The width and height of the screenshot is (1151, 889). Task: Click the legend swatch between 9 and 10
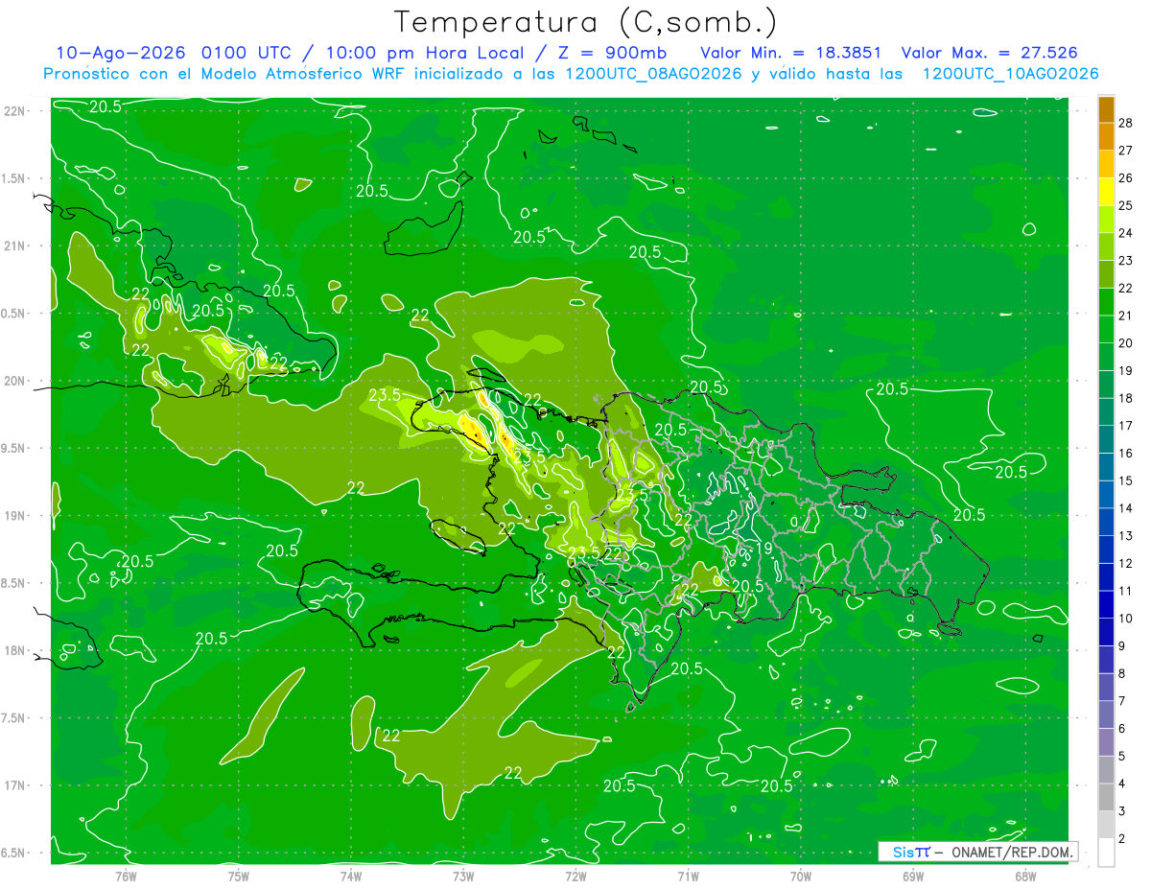pos(1106,632)
